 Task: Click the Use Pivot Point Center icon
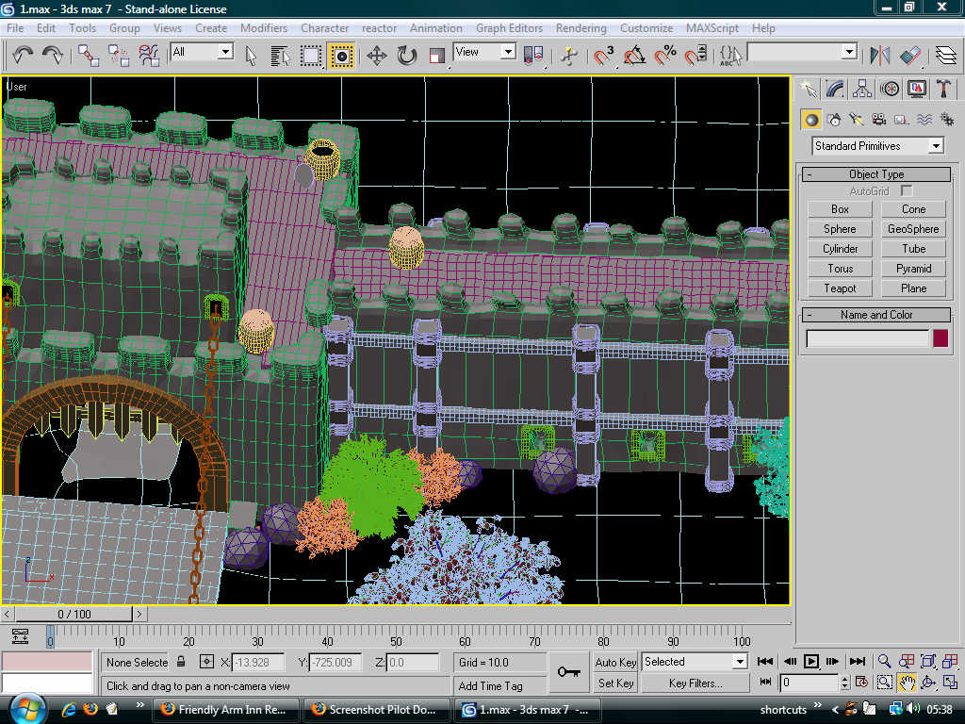coord(533,56)
